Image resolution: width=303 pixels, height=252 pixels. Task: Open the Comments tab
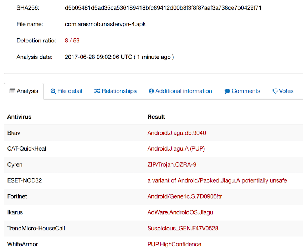(242, 91)
